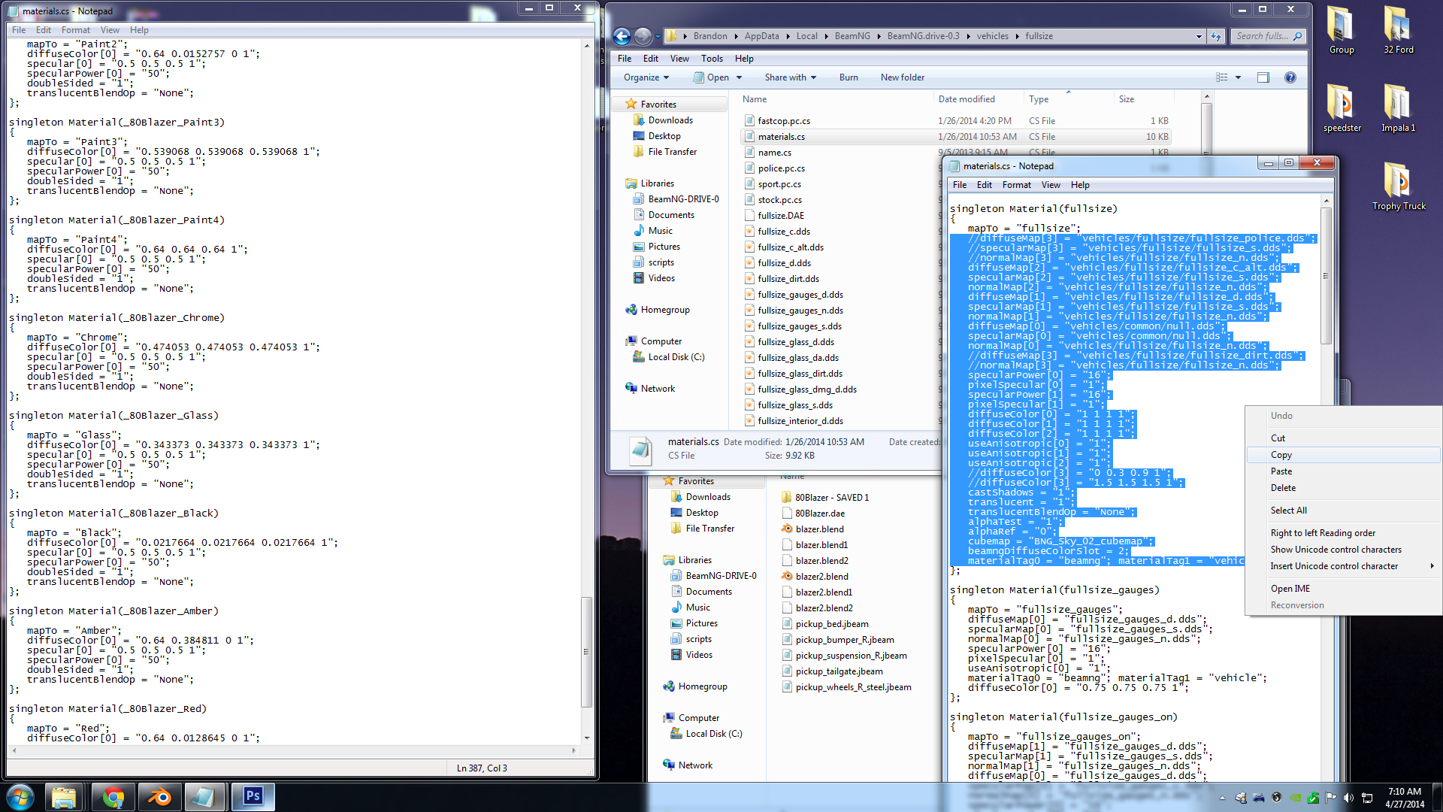Open Group folder on desktop

pyautogui.click(x=1342, y=30)
